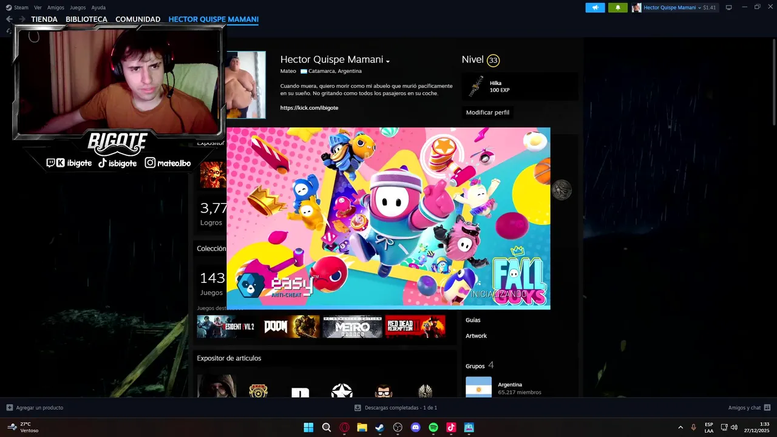Image resolution: width=777 pixels, height=437 pixels.
Task: Open the volume tray icon
Action: 735,427
